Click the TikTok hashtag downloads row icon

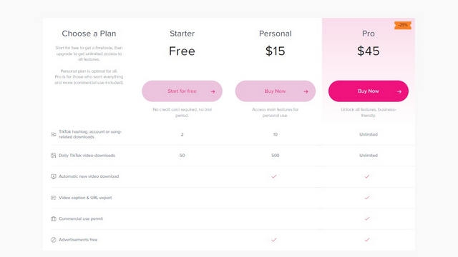coord(54,134)
